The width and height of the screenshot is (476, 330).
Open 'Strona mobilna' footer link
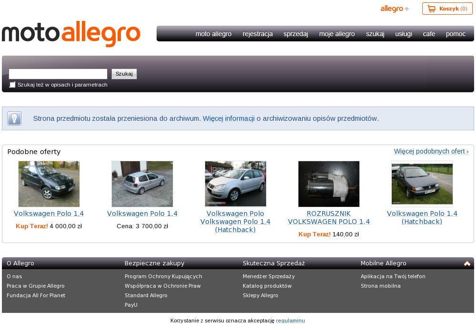381,286
